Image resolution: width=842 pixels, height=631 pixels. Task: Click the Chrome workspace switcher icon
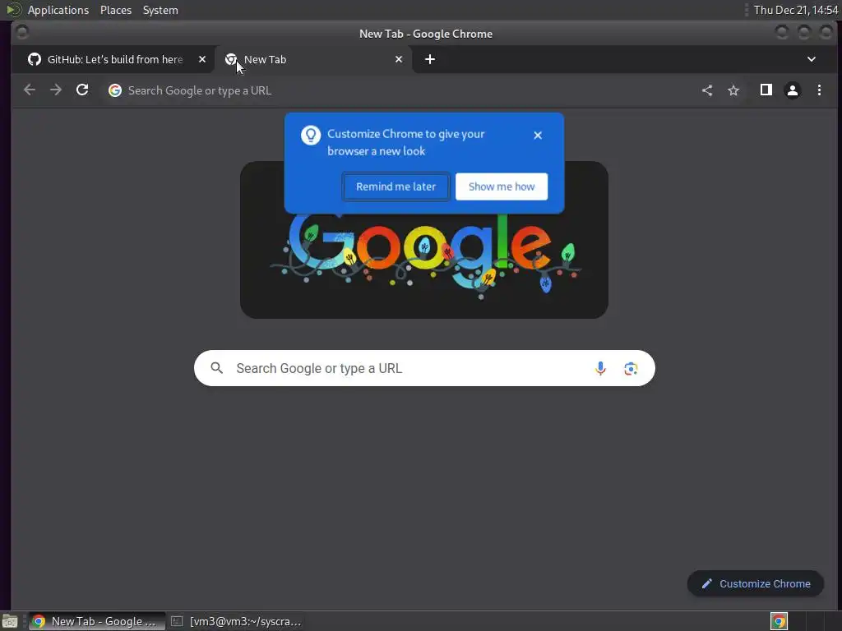point(780,621)
